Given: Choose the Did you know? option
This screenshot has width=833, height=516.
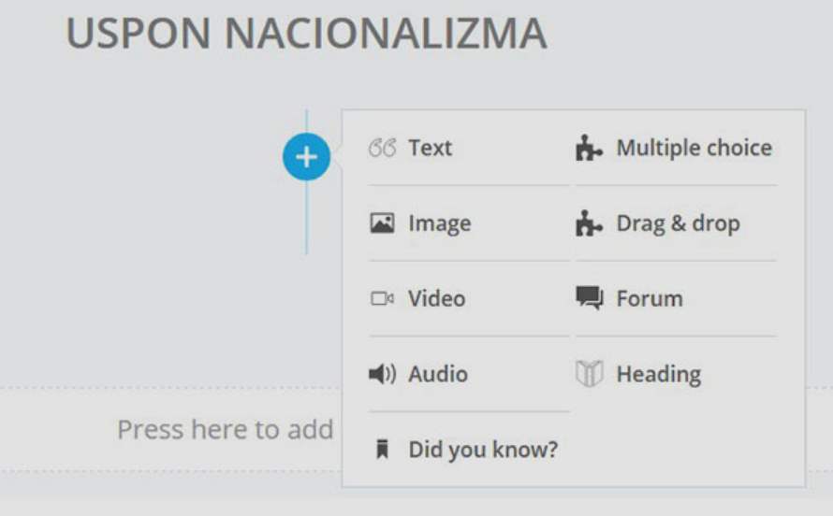Looking at the screenshot, I should (483, 451).
